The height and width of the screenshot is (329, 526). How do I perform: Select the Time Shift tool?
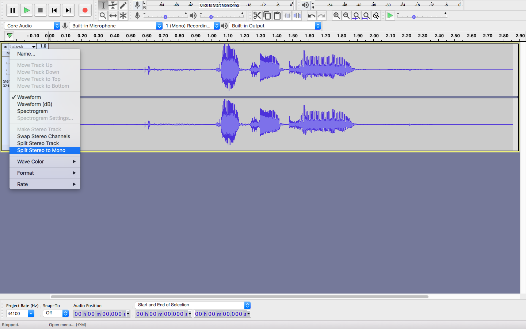(113, 16)
